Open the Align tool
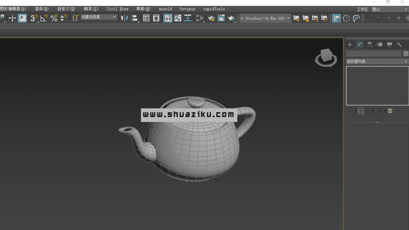The image size is (409, 230). 134,18
